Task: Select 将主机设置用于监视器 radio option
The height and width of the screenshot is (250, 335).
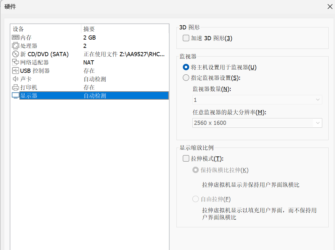Action: coord(186,67)
